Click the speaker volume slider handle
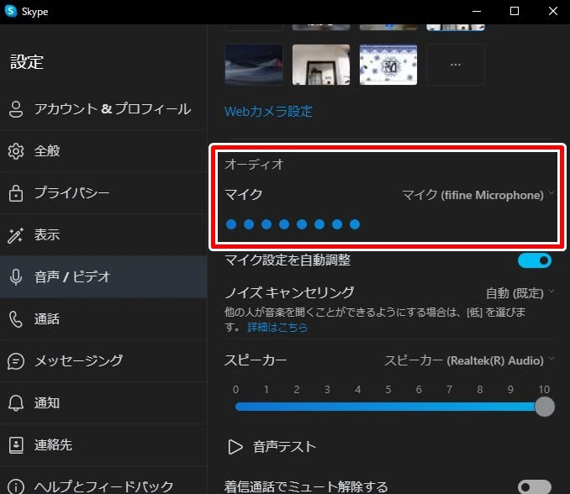 tap(545, 407)
